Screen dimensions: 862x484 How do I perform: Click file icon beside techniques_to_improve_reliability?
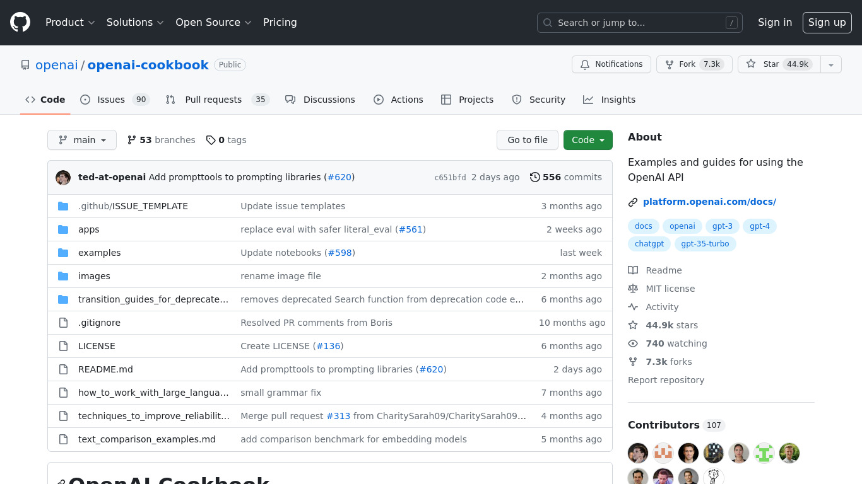click(63, 416)
